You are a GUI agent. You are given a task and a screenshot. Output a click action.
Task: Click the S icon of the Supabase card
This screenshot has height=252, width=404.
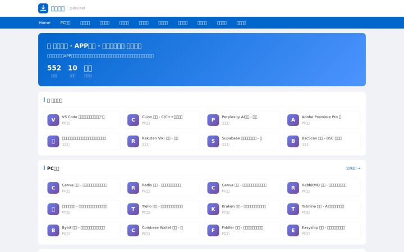pos(213,141)
